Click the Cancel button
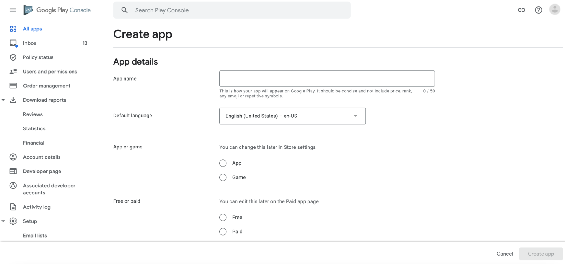 (x=505, y=253)
